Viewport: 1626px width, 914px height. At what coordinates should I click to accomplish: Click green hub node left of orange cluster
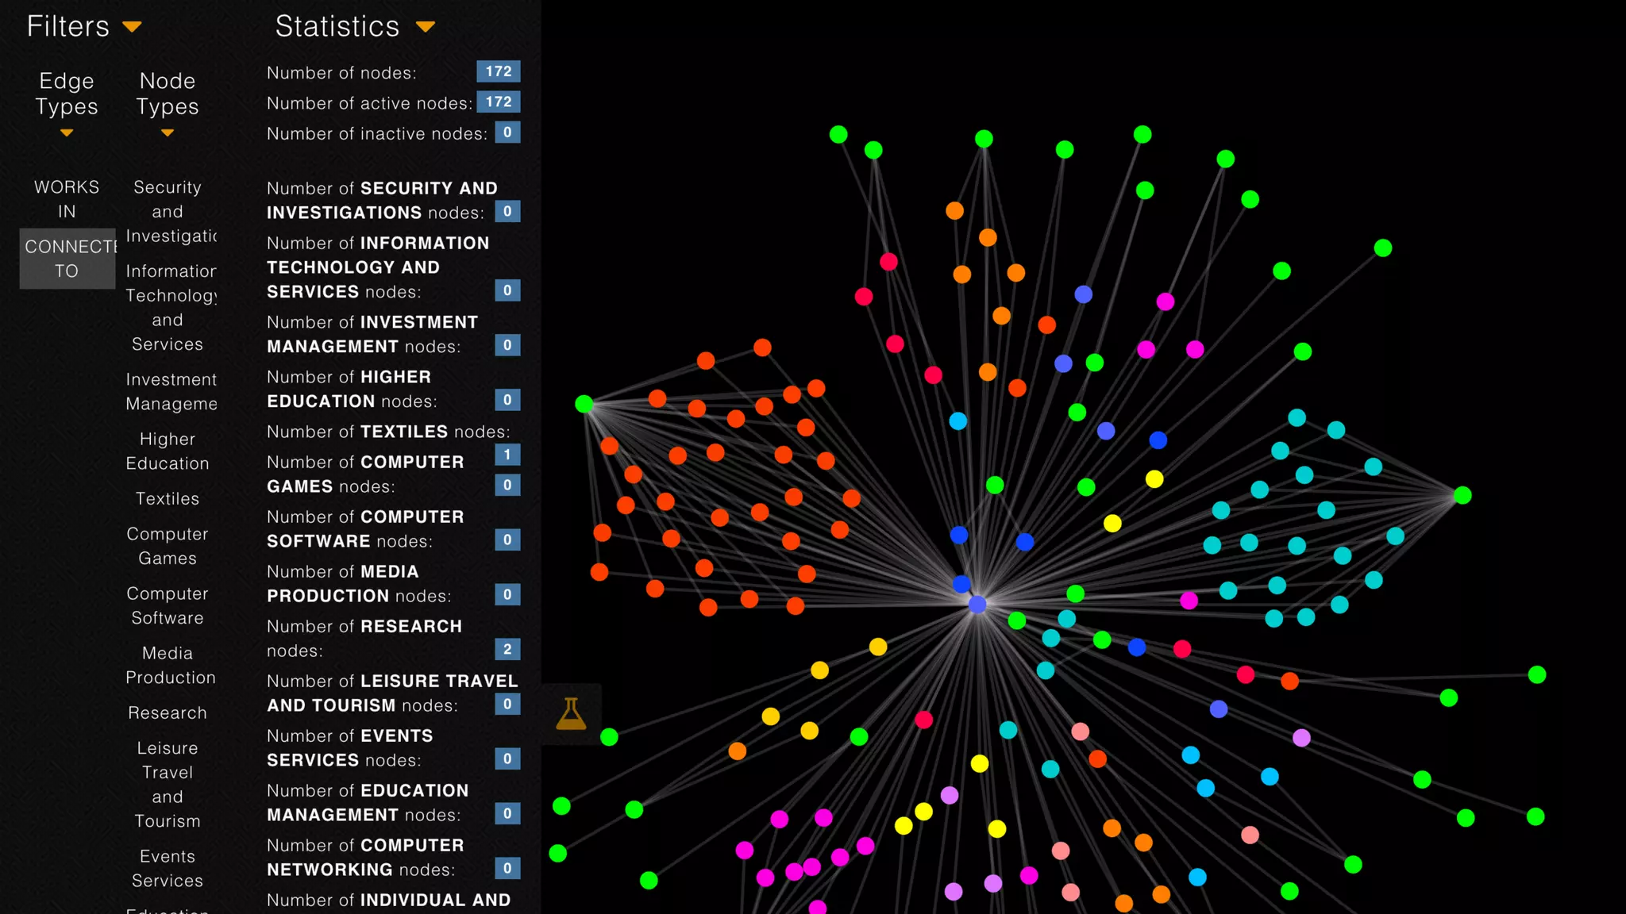coord(584,405)
